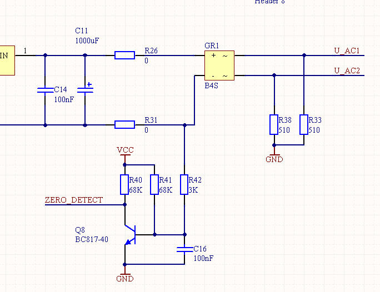This screenshot has height=292, width=380.
Task: Click the ZERO_DETECT wire junction dot
Action: (125, 205)
